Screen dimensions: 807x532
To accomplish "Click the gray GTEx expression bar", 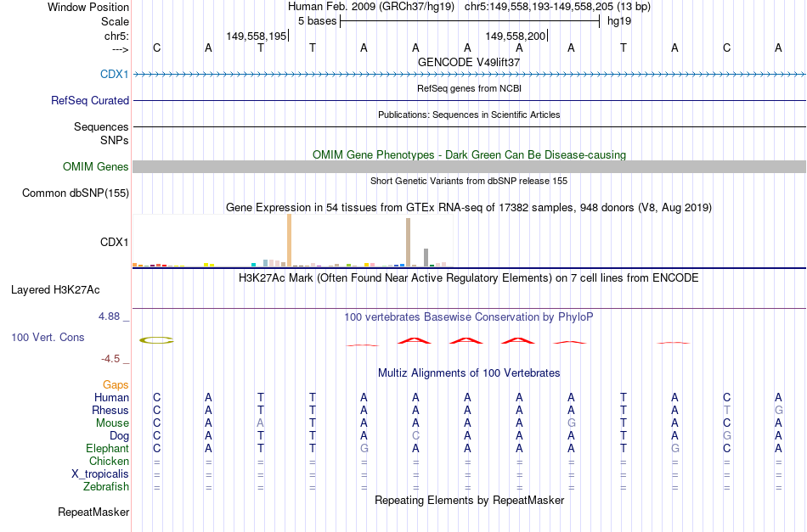I will [x=426, y=258].
